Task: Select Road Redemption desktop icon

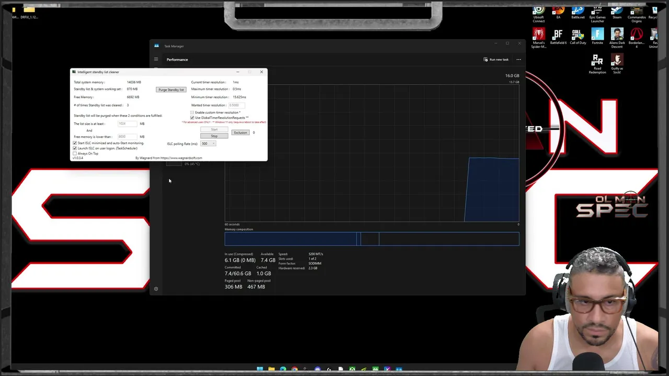Action: click(x=597, y=64)
